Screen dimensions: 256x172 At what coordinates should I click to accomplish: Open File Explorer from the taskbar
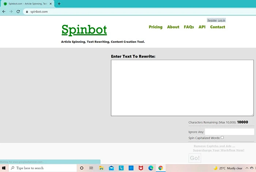(x=101, y=168)
